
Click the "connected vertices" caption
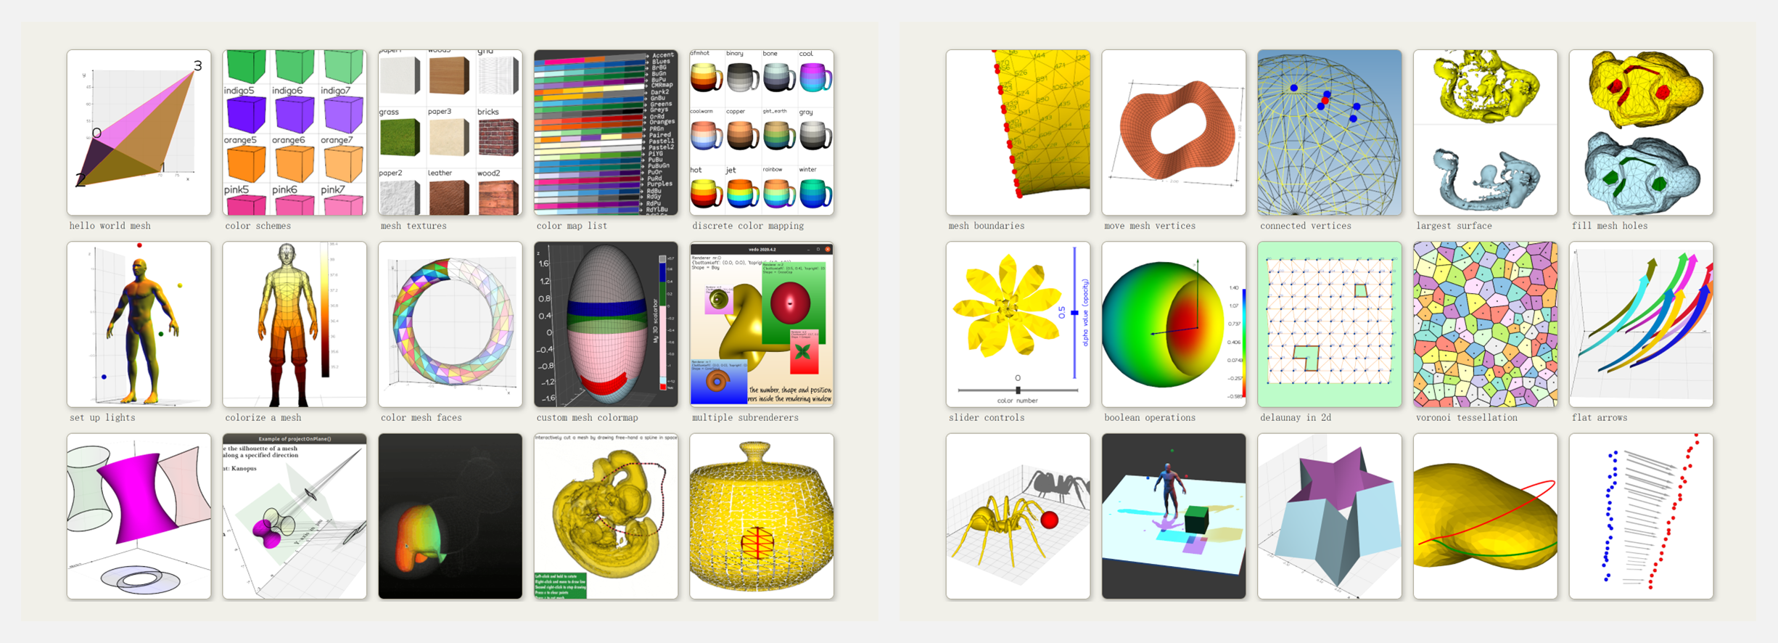(x=1306, y=226)
